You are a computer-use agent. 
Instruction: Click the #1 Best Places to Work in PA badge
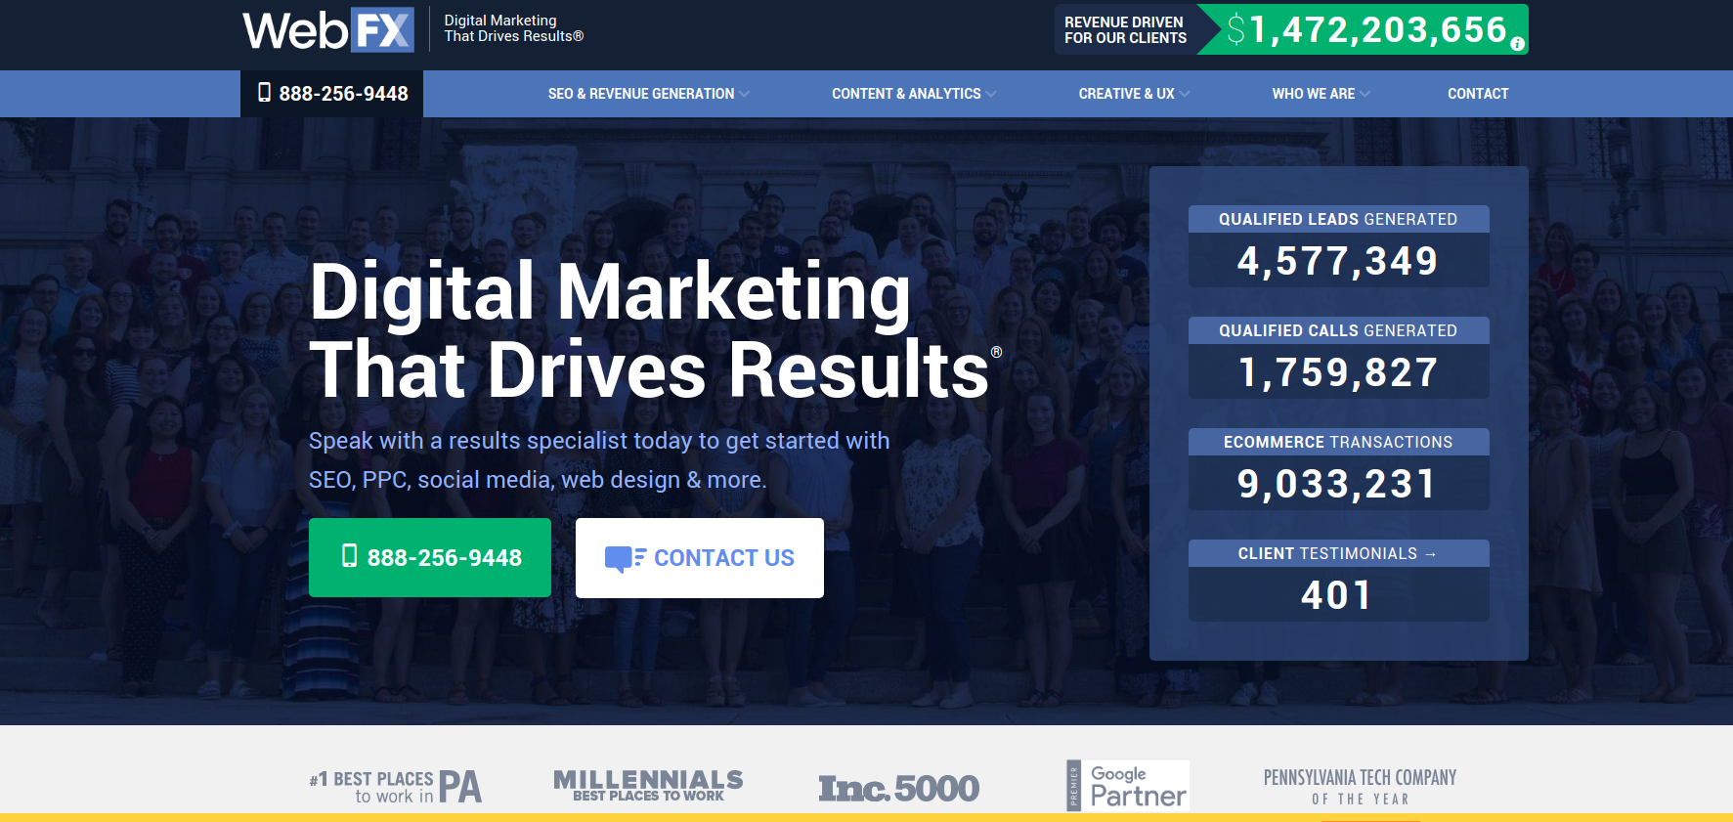coord(395,787)
